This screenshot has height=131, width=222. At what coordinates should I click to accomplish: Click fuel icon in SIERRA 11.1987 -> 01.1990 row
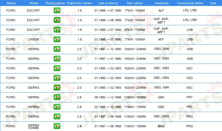coord(57,58)
